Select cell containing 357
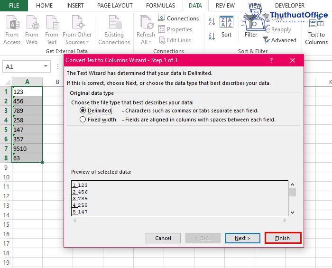This screenshot has height=268, width=332. coord(27,139)
